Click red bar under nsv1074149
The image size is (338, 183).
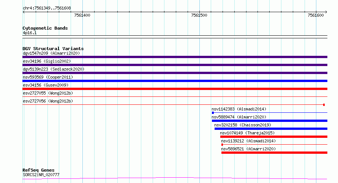point(274,137)
